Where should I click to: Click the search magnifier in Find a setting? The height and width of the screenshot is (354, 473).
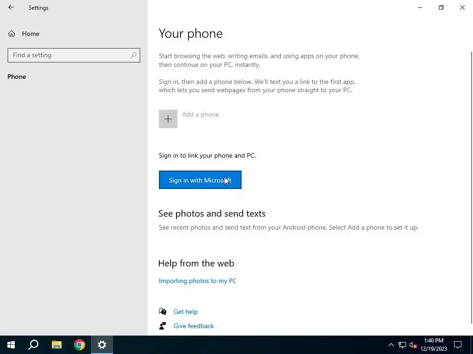pyautogui.click(x=133, y=55)
